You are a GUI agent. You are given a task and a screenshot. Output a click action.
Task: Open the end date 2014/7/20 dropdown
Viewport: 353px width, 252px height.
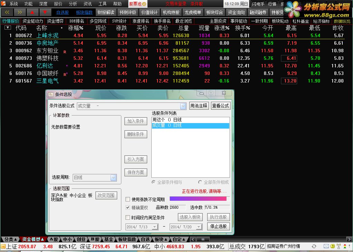point(199,227)
